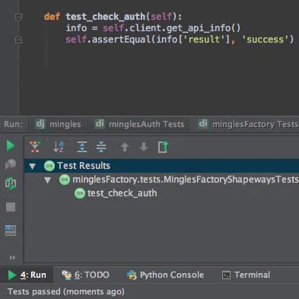
Task: Click the TODO tab icon
Action: 67,275
